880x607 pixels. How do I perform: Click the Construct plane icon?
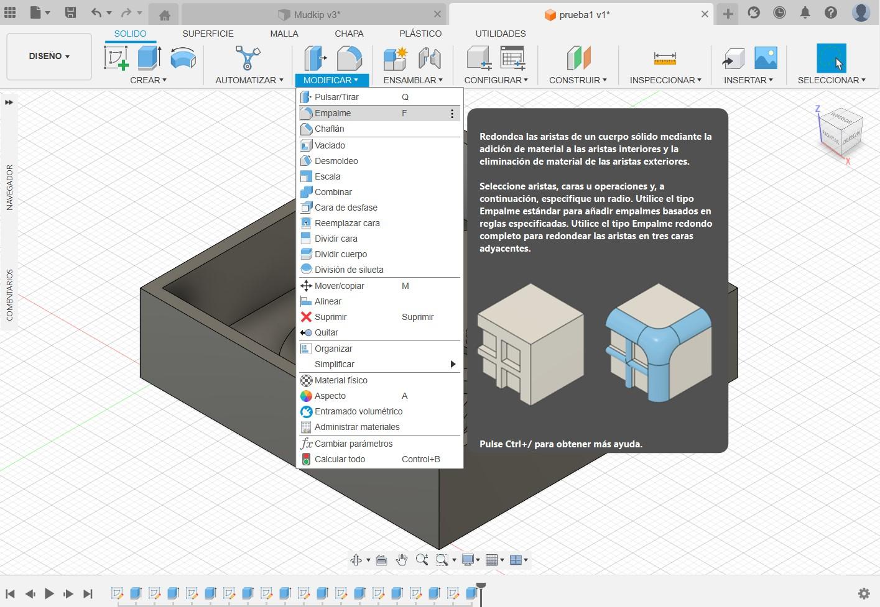point(578,58)
